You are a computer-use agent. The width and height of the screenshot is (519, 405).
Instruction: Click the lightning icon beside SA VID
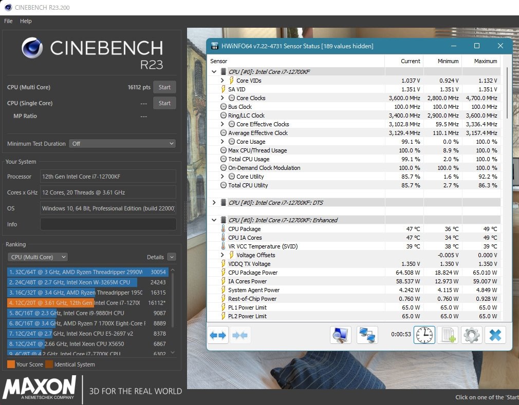click(x=224, y=89)
